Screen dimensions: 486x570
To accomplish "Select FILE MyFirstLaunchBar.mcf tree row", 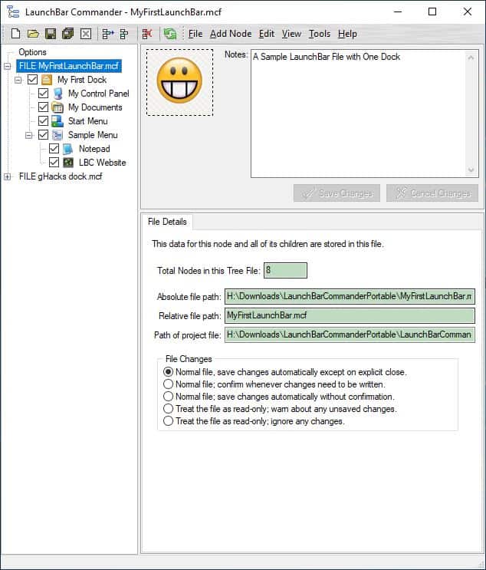I will coord(69,66).
